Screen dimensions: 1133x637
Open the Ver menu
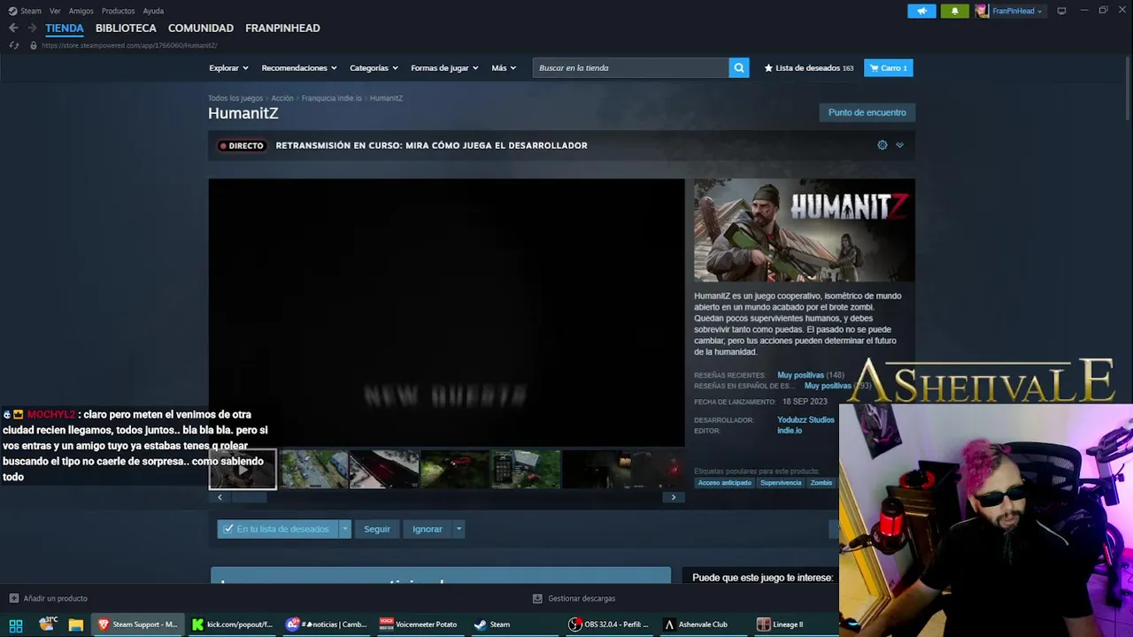coord(55,11)
